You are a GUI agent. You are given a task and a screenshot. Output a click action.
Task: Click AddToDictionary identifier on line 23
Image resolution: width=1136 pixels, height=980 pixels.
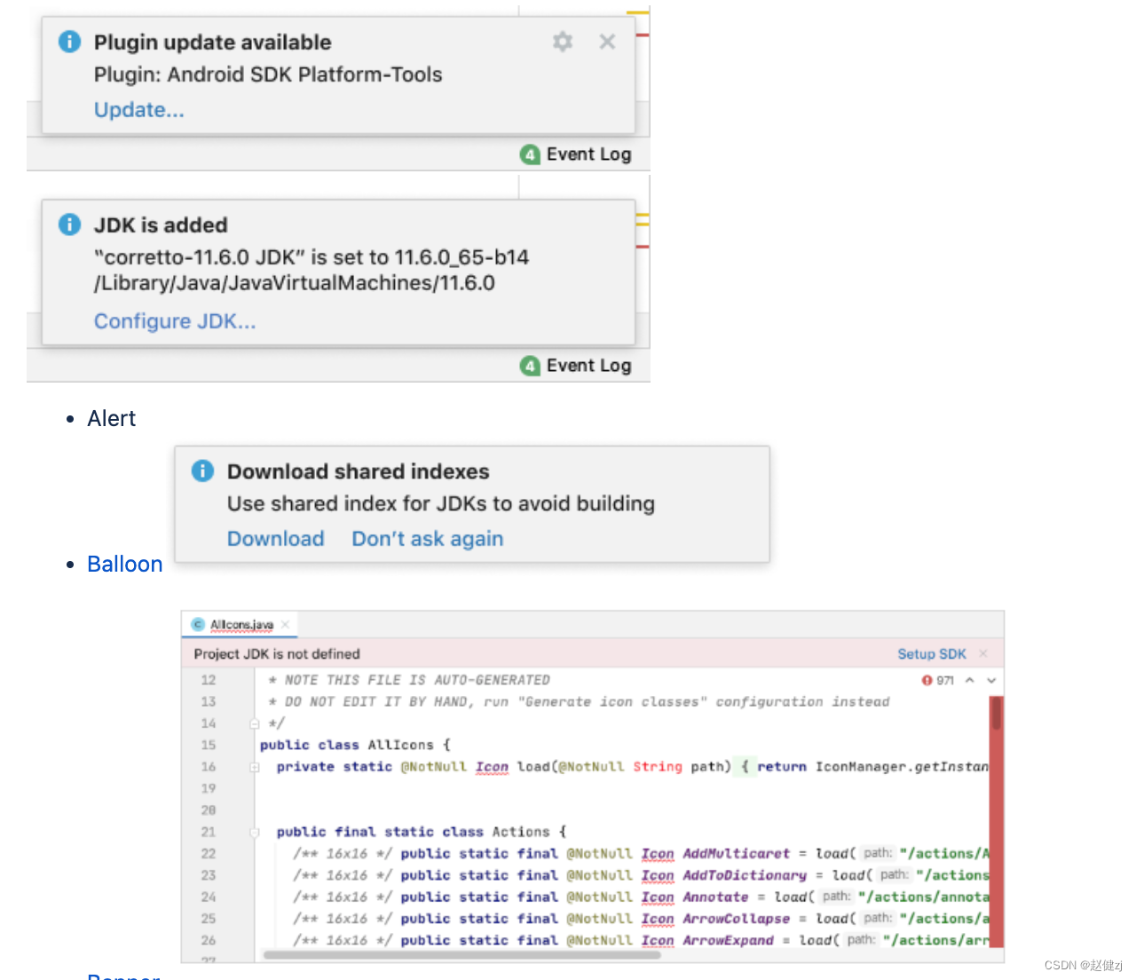click(745, 875)
